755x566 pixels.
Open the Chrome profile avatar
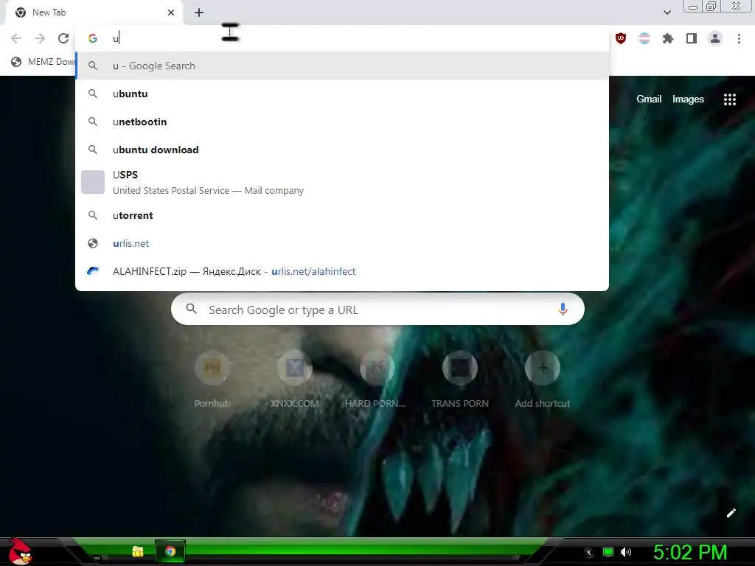[x=715, y=38]
